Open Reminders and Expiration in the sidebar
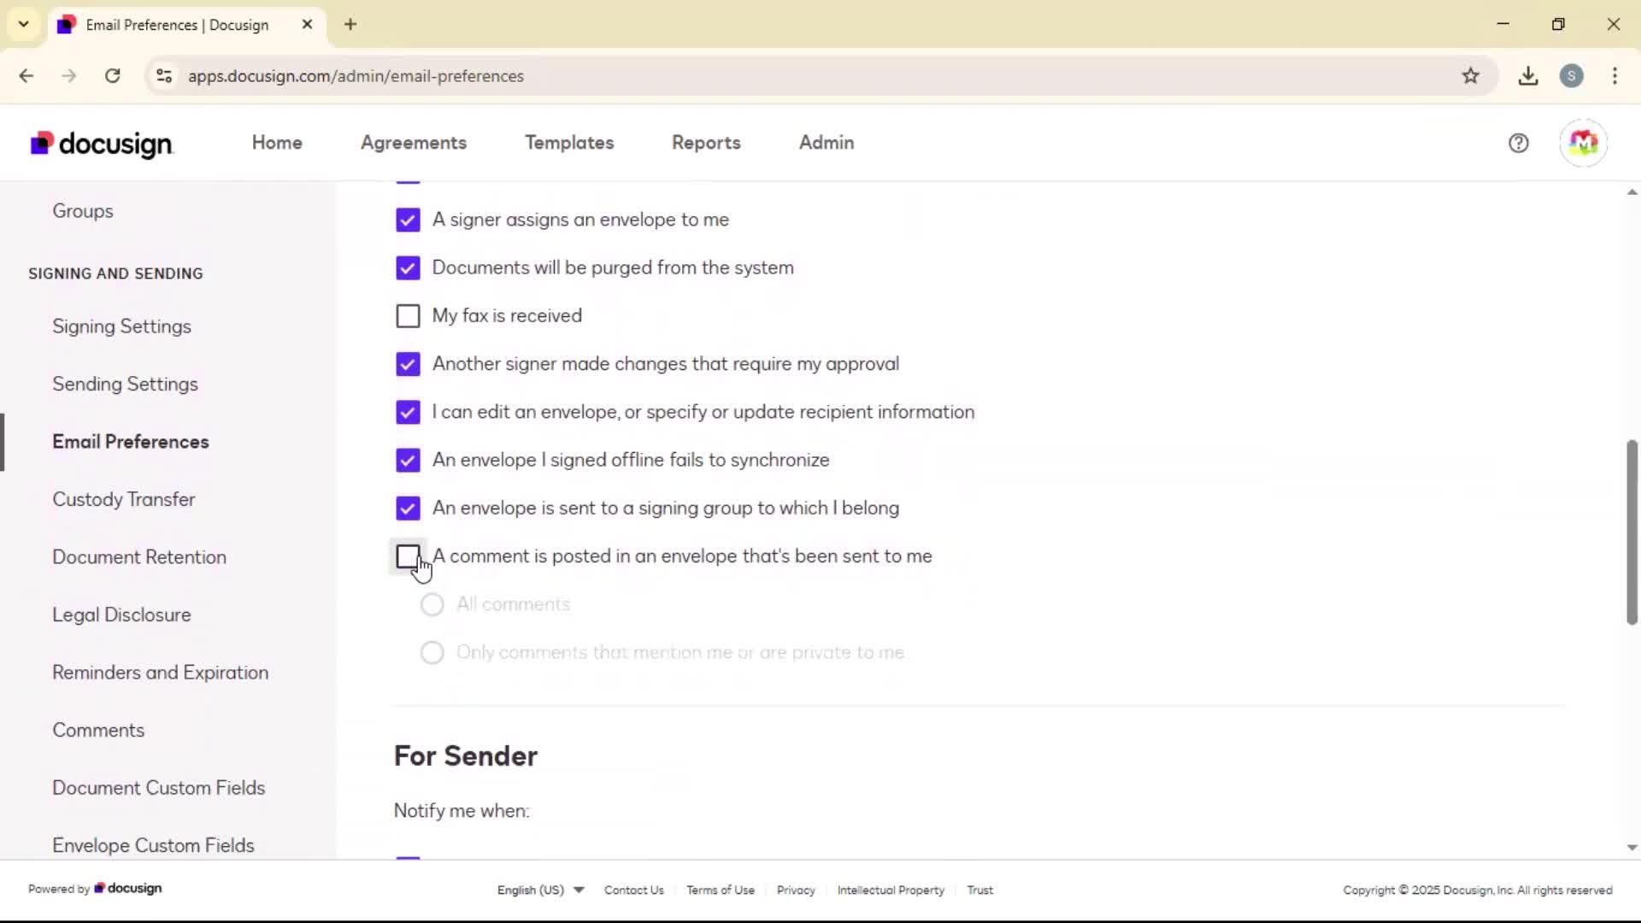 pyautogui.click(x=161, y=673)
